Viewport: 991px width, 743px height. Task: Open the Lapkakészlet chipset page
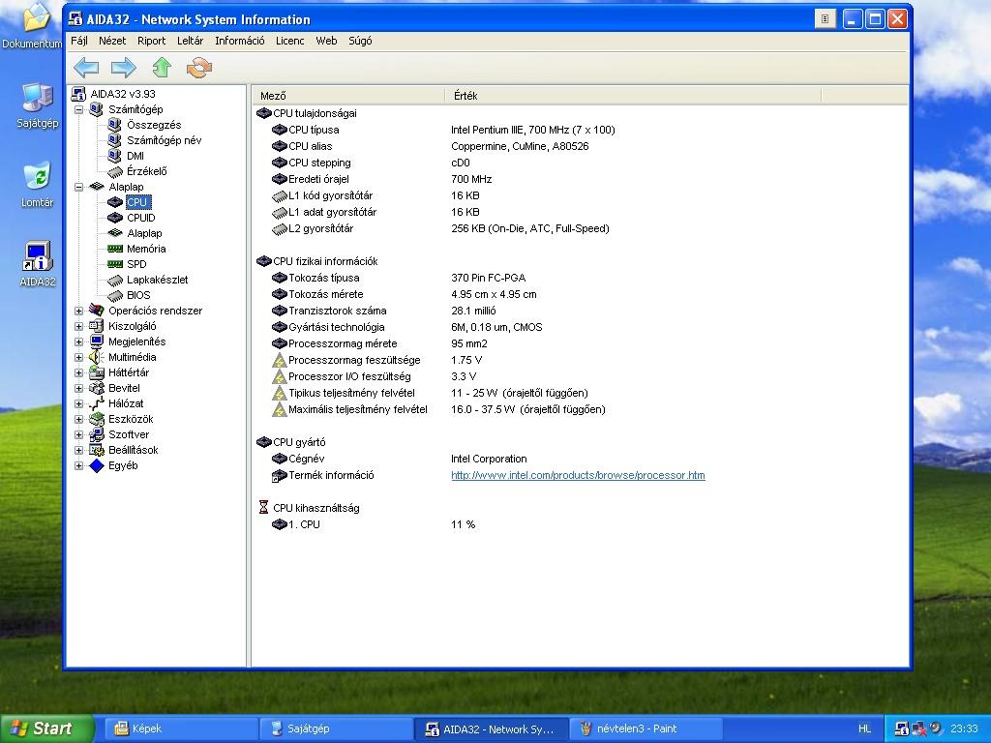pyautogui.click(x=158, y=280)
